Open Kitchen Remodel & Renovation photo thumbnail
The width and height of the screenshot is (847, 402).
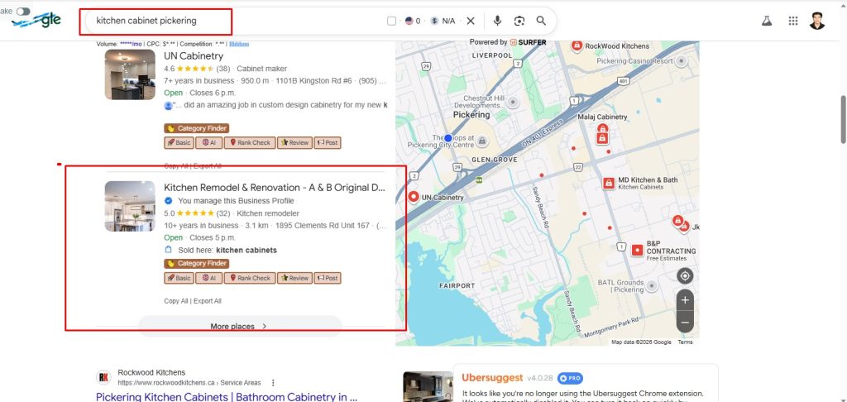[x=130, y=207]
